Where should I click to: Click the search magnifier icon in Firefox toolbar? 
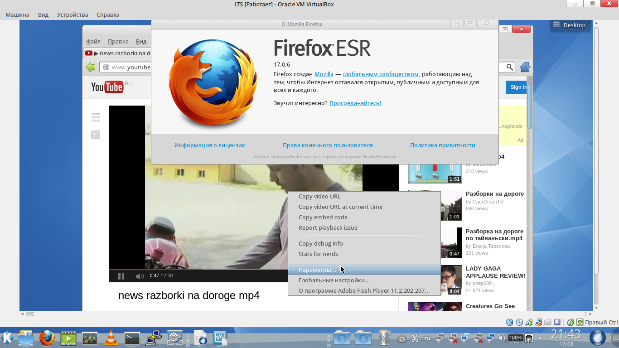[x=510, y=67]
